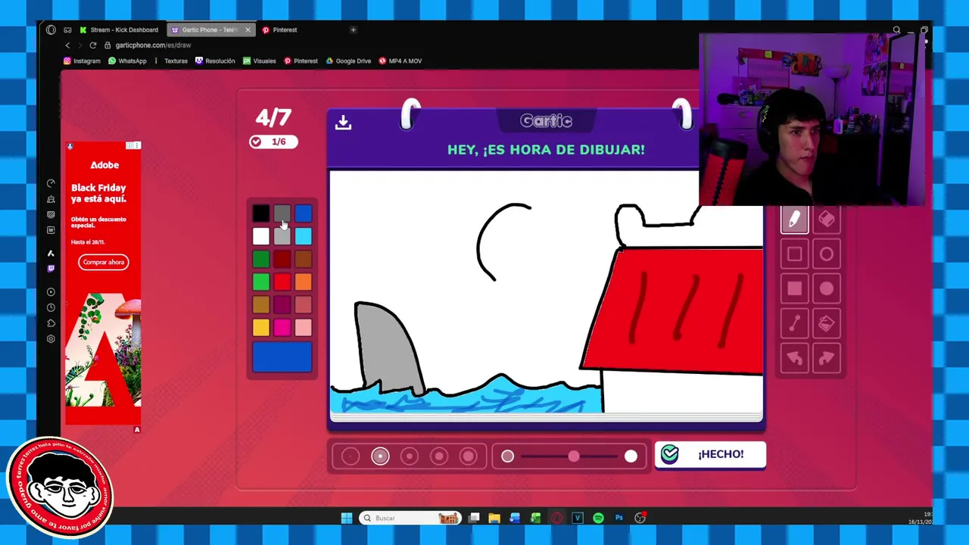This screenshot has height=545, width=969.
Task: Pick the orange color swatch
Action: (303, 282)
